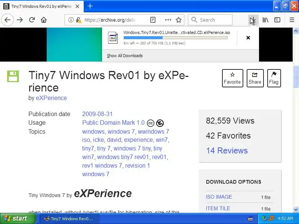Screen dimensions: 299x224
Task: Click the green floppy software icon
Action: click(13, 76)
